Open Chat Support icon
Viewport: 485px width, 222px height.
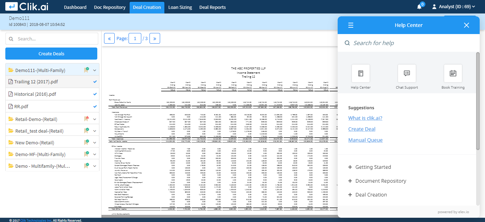[x=407, y=73]
